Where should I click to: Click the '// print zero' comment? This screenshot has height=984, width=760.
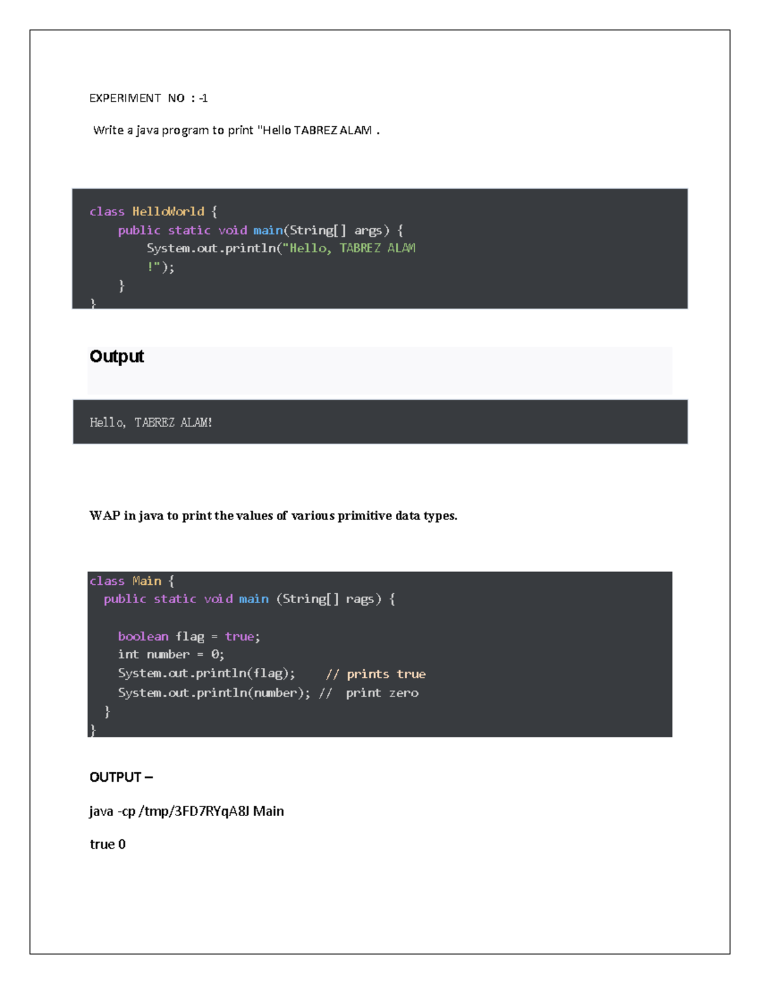click(369, 693)
